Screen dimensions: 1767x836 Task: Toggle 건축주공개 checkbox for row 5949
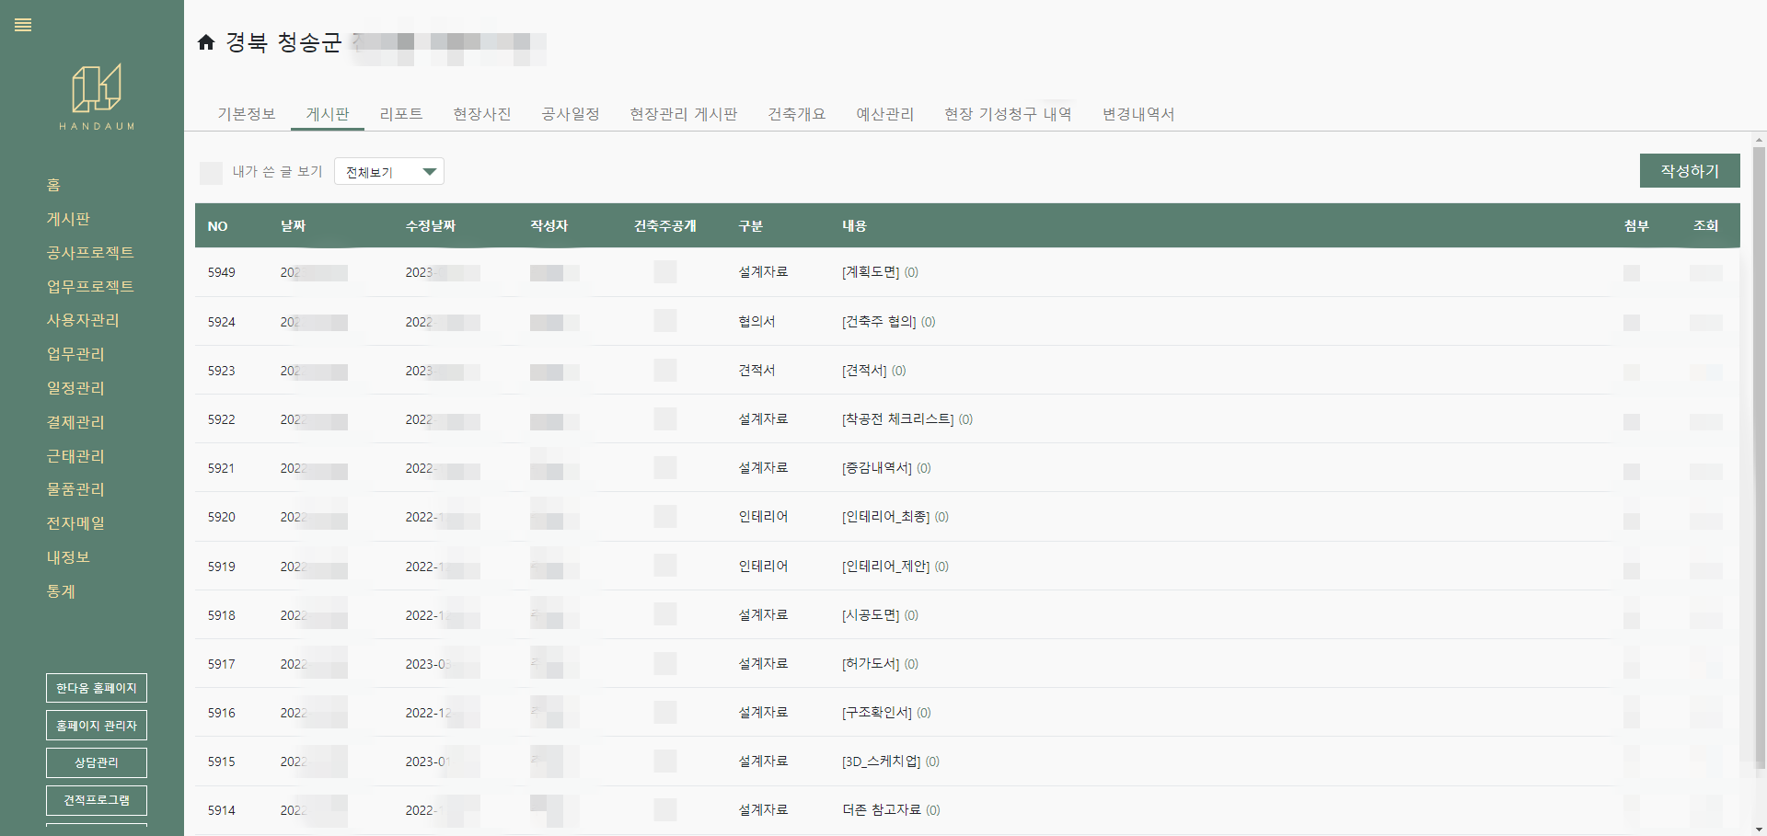click(665, 271)
